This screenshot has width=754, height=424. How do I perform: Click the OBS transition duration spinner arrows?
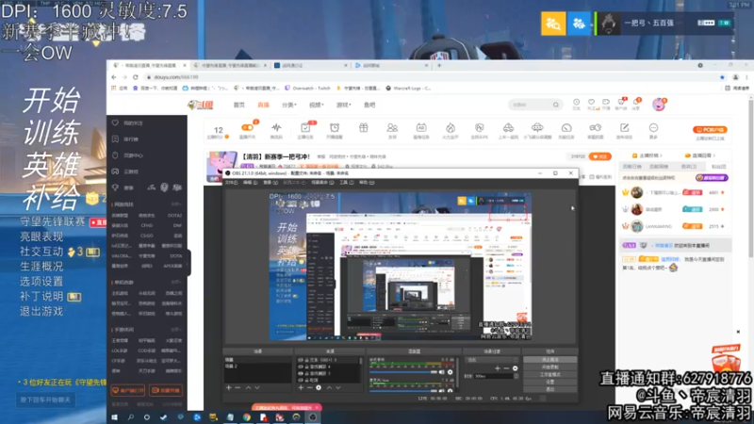516,376
